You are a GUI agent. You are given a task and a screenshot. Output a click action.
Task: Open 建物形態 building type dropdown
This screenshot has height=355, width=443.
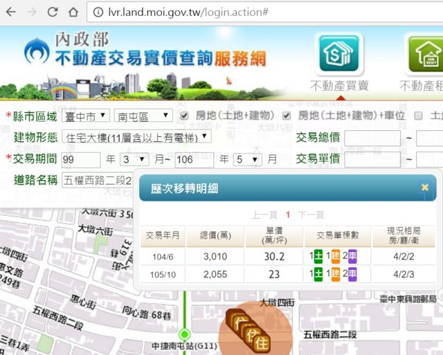[136, 137]
